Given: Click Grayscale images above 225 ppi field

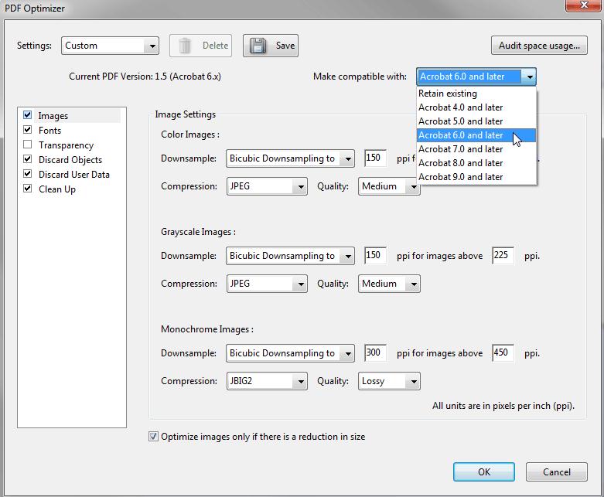Looking at the screenshot, I should click(x=503, y=256).
